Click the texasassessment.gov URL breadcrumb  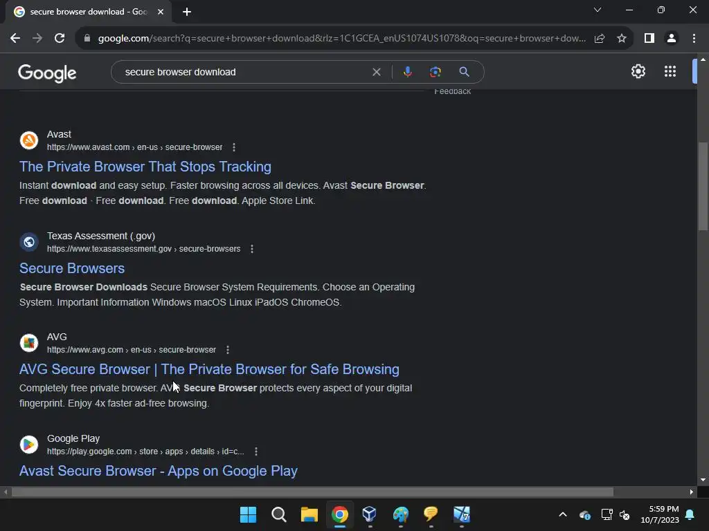click(x=144, y=249)
